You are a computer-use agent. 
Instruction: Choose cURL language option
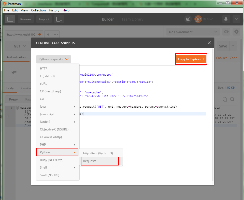pyautogui.click(x=58, y=84)
